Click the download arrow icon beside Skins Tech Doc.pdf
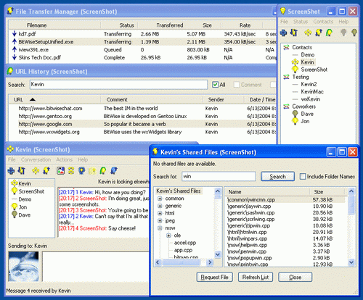 click(15, 57)
